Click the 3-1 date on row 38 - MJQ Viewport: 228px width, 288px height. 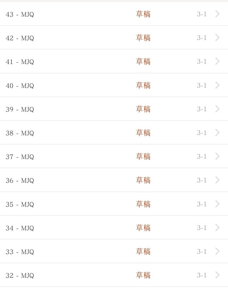click(202, 133)
